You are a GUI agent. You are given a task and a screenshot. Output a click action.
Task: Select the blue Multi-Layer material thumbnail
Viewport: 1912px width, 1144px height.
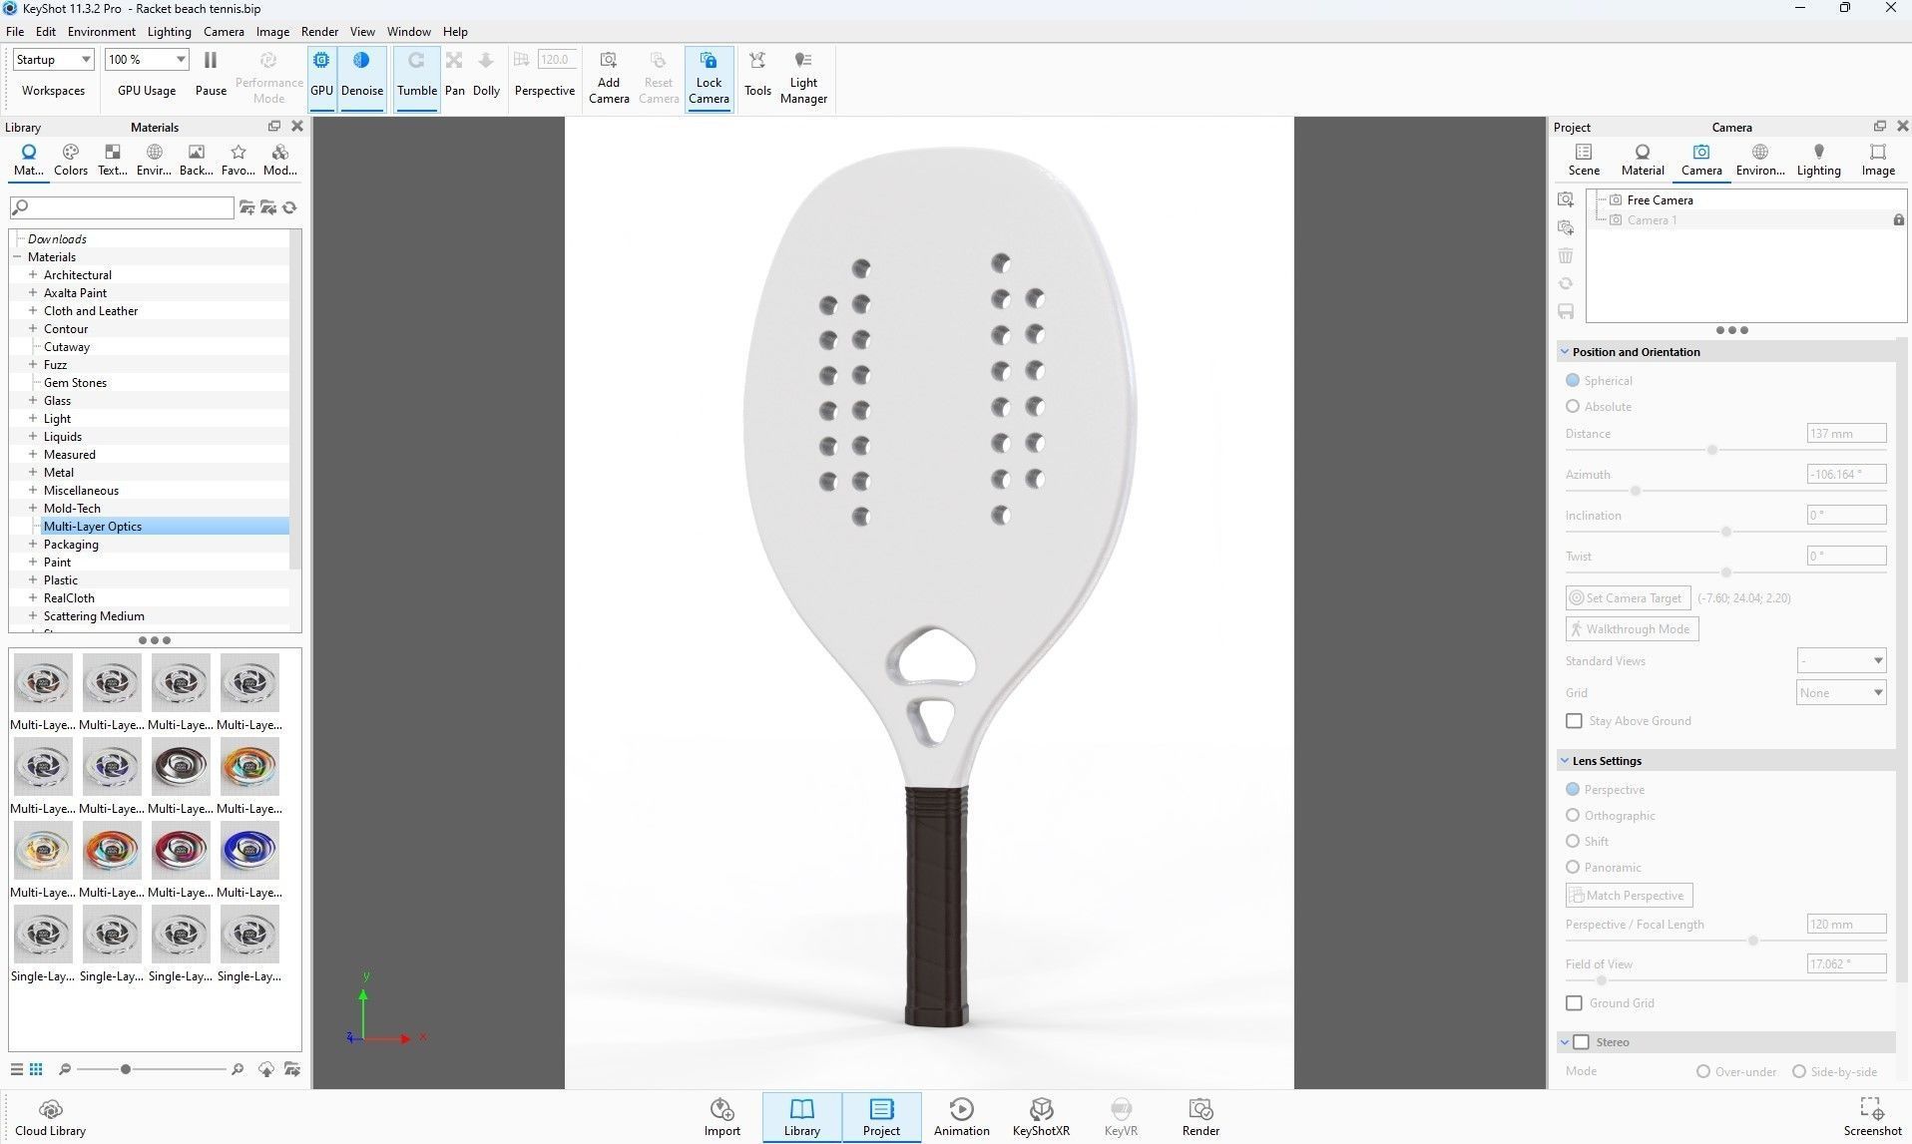click(x=248, y=850)
